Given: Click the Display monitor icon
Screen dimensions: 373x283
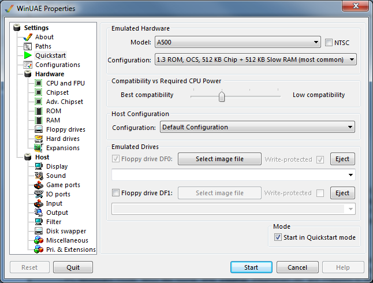Looking at the screenshot, I should tap(39, 166).
